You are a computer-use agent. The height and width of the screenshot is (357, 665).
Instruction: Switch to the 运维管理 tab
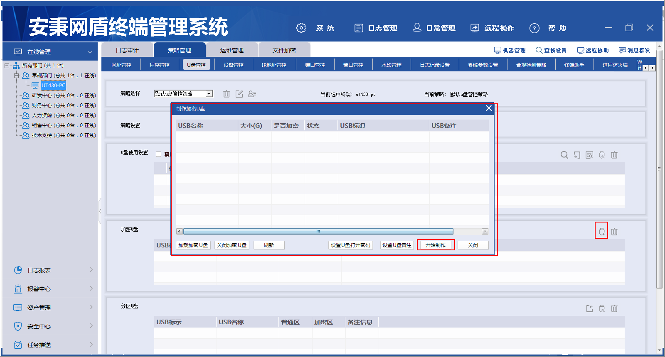232,50
